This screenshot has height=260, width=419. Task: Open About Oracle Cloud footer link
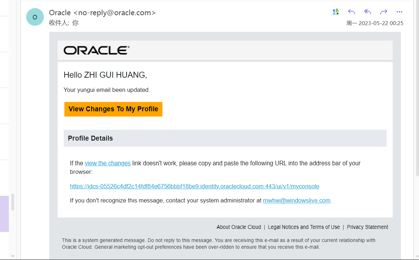coord(239,227)
